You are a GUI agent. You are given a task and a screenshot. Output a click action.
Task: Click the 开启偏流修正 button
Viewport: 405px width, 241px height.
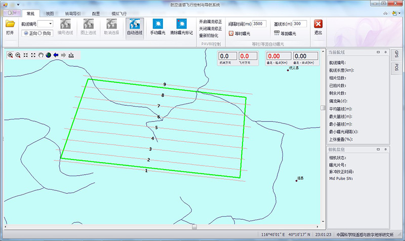click(210, 22)
